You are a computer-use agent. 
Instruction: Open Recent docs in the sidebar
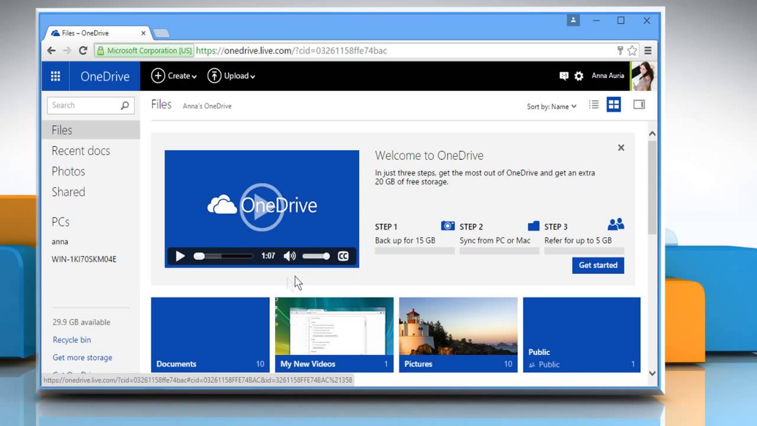81,151
